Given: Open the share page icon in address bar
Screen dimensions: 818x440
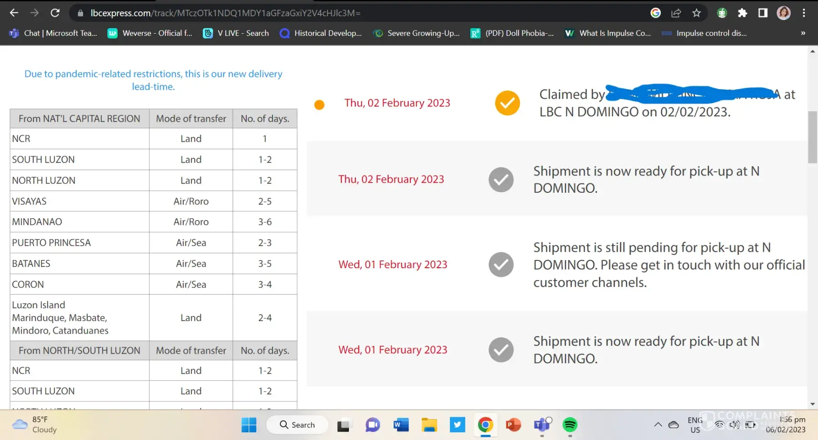Looking at the screenshot, I should point(676,13).
